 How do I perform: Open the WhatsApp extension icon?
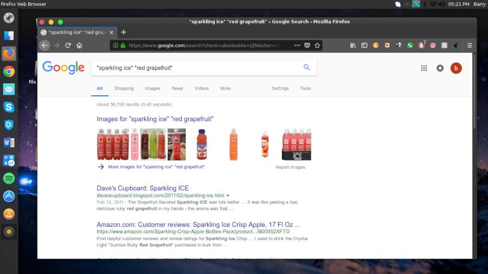pos(410,45)
